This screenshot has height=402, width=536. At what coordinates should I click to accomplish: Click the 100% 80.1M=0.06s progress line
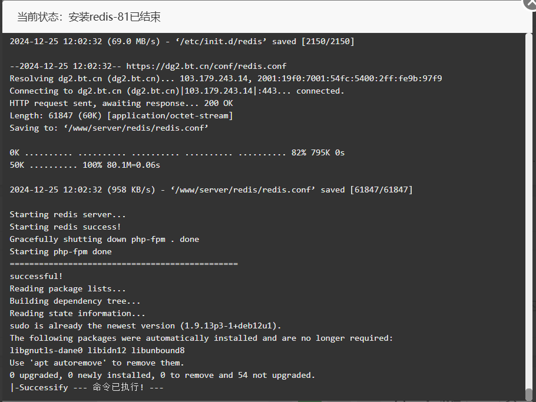click(85, 165)
